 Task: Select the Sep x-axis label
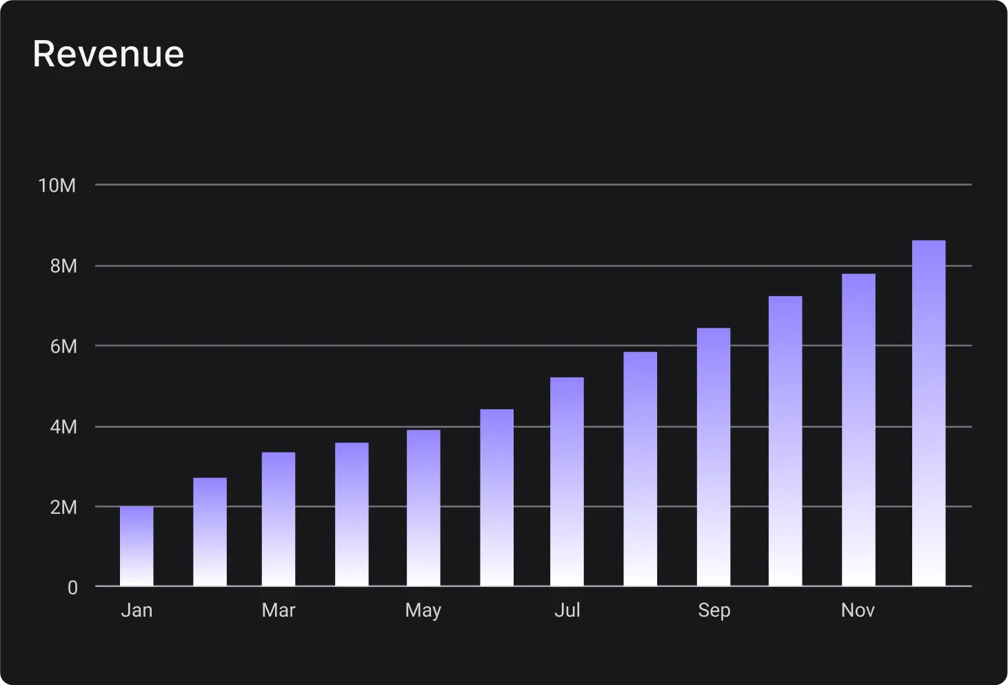[714, 610]
